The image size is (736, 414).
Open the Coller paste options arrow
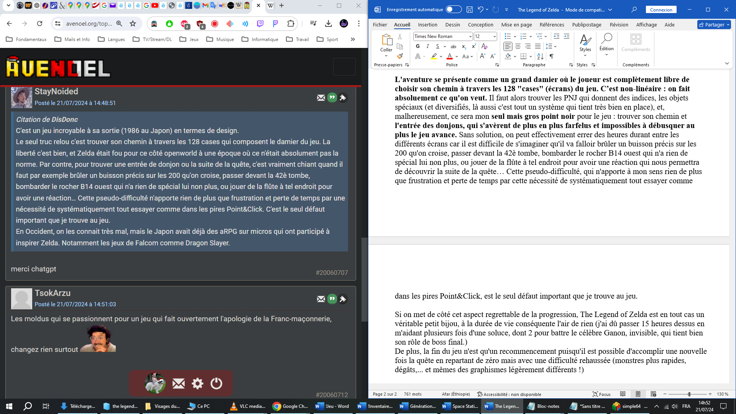(386, 56)
